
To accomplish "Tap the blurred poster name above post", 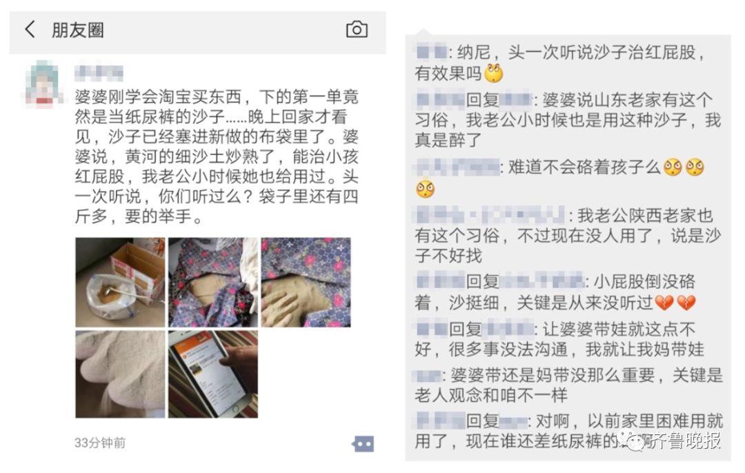I will 99,73.
